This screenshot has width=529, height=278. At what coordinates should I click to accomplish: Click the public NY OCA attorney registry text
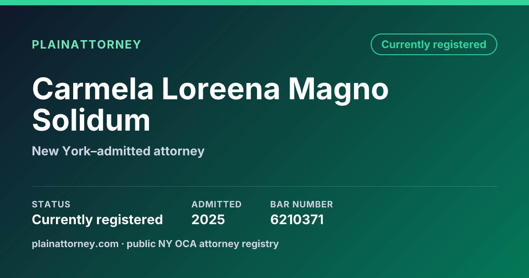click(203, 244)
